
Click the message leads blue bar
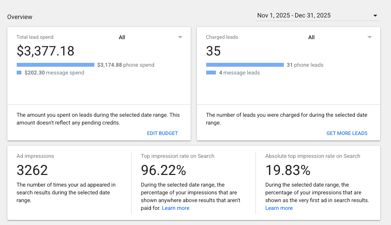click(x=211, y=73)
